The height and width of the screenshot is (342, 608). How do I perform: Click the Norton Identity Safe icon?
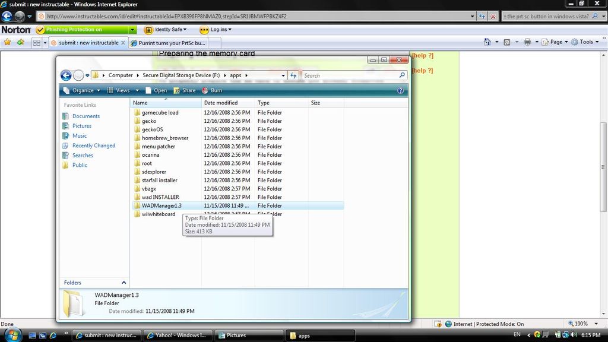148,30
